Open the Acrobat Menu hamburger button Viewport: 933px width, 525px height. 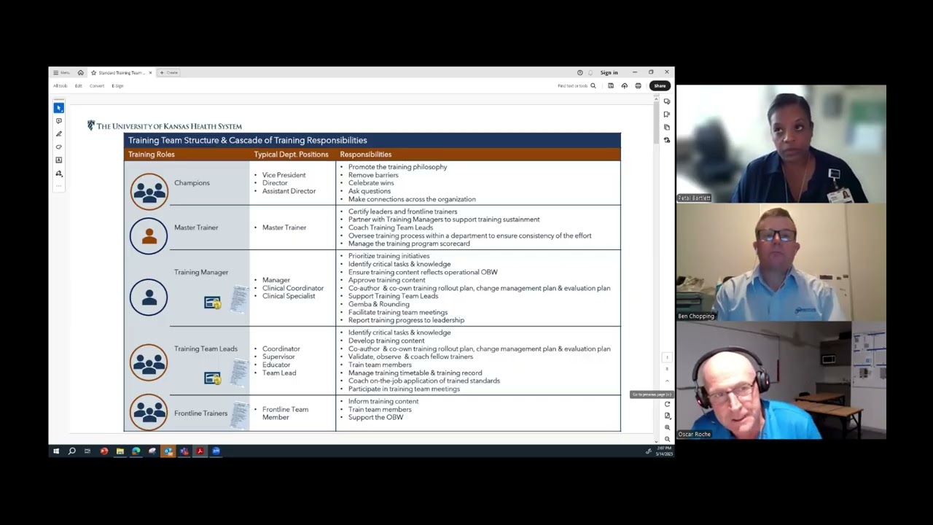pos(61,73)
